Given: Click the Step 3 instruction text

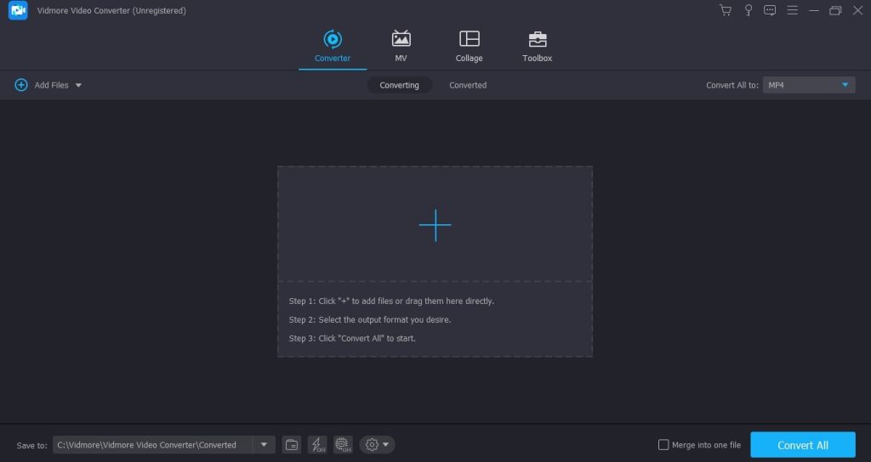Looking at the screenshot, I should pyautogui.click(x=351, y=338).
